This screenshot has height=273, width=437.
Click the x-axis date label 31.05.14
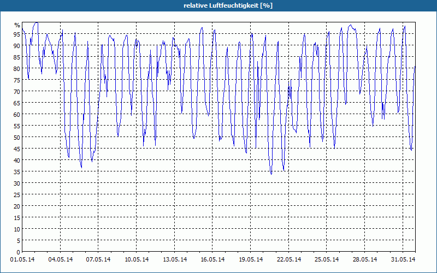(403, 259)
